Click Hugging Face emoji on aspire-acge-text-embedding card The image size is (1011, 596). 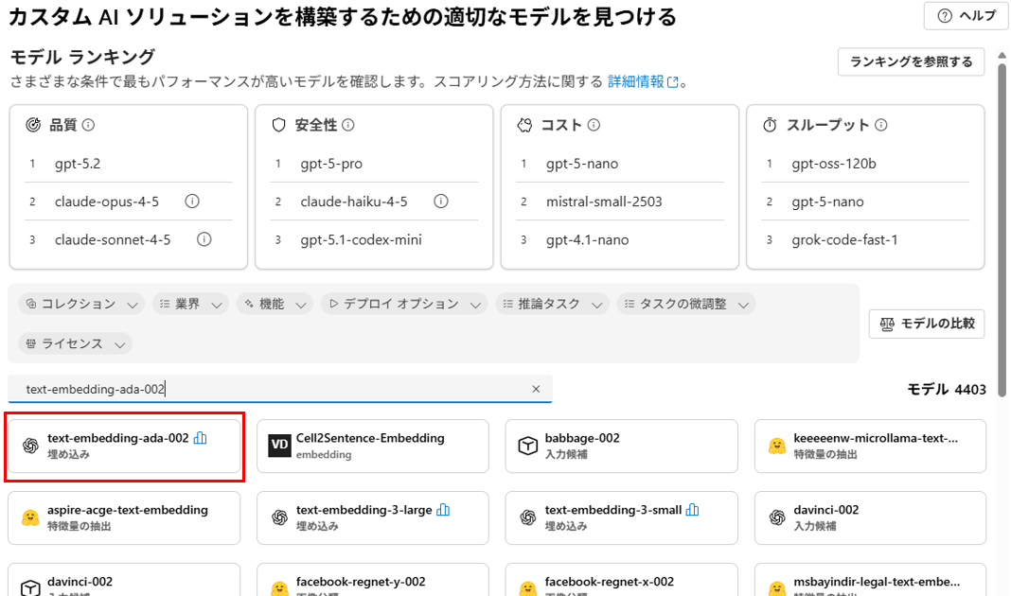(x=30, y=517)
